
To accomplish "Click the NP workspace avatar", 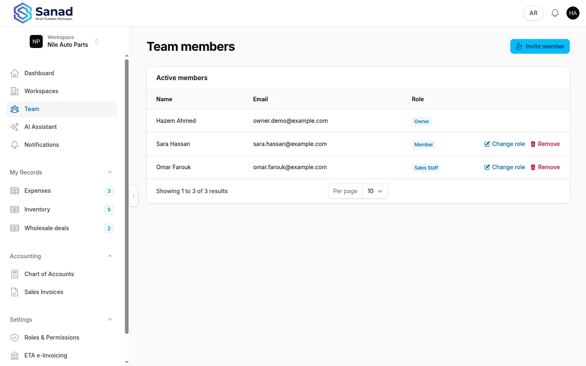I will click(36, 41).
